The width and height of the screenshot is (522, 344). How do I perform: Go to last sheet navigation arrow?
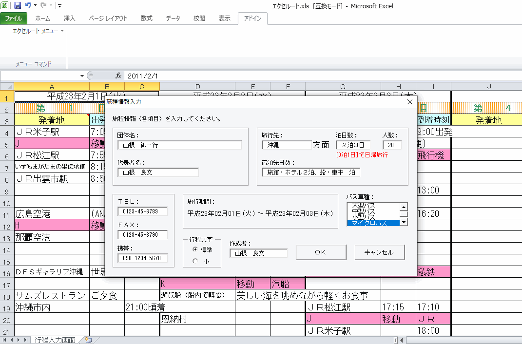[x=26, y=340]
